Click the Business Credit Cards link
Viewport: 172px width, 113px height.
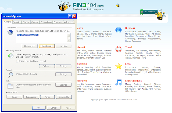tap(150, 31)
